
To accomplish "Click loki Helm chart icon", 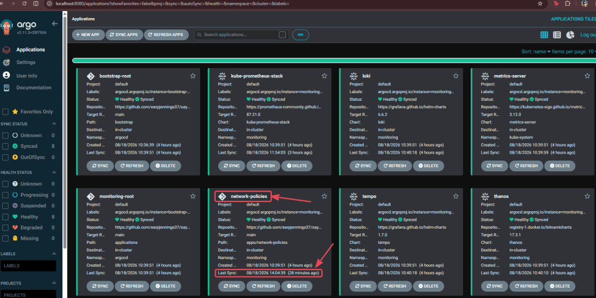I will (x=353, y=76).
